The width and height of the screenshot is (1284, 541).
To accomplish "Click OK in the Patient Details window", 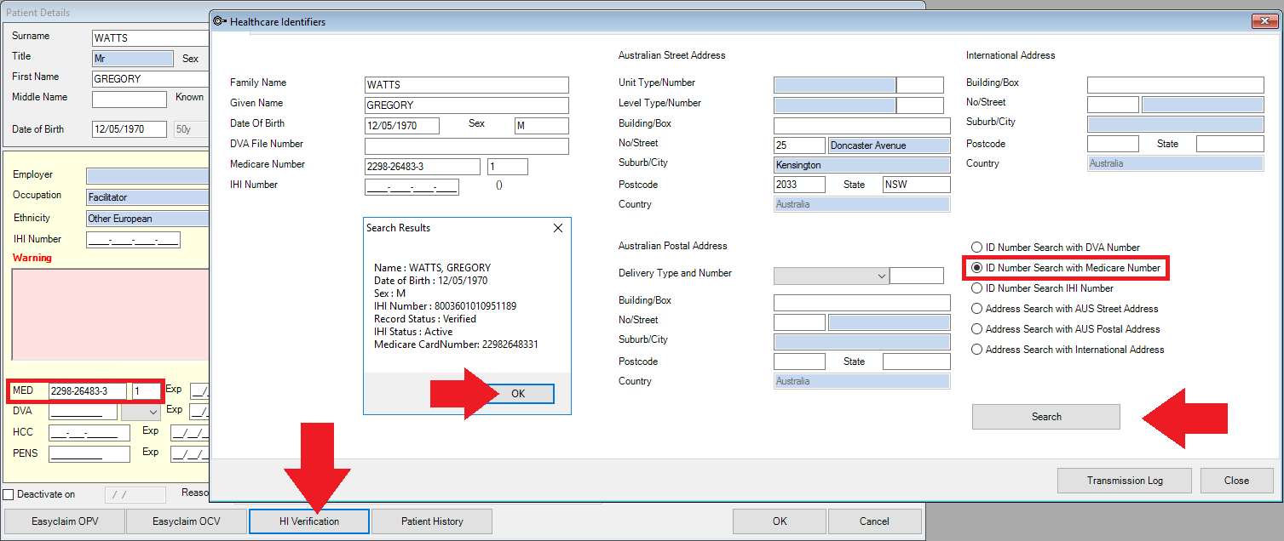I will pos(780,521).
